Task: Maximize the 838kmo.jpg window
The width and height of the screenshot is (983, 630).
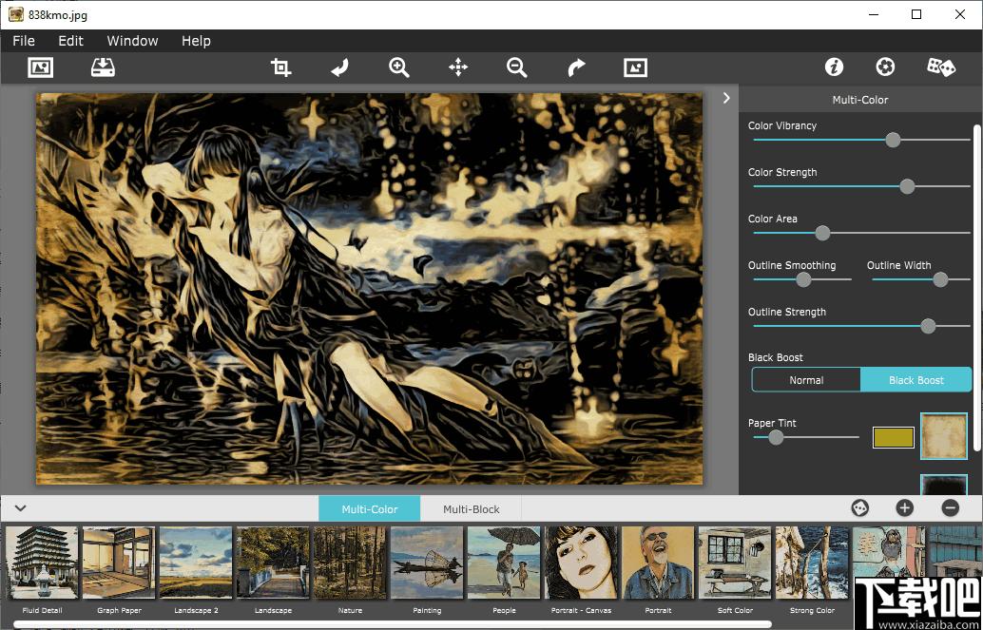Action: 916,14
